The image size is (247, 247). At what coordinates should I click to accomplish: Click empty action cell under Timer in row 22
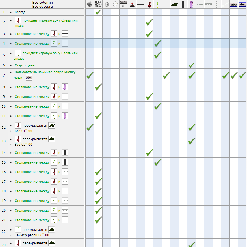tap(107, 231)
